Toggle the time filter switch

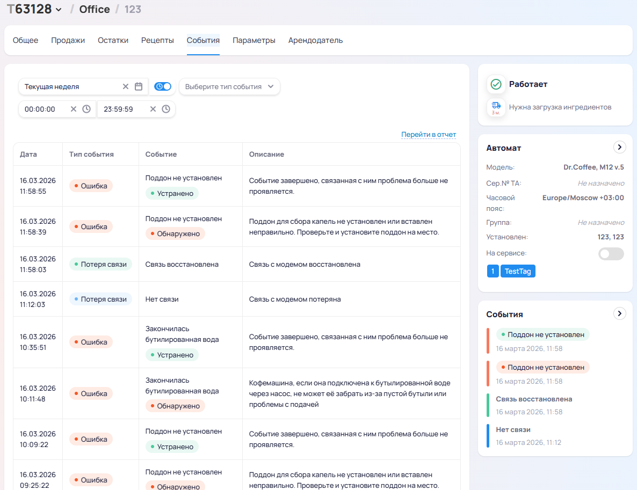pyautogui.click(x=163, y=86)
